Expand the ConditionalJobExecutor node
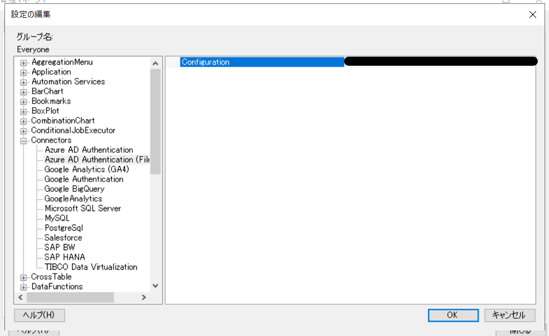The height and width of the screenshot is (336, 549). (x=23, y=132)
